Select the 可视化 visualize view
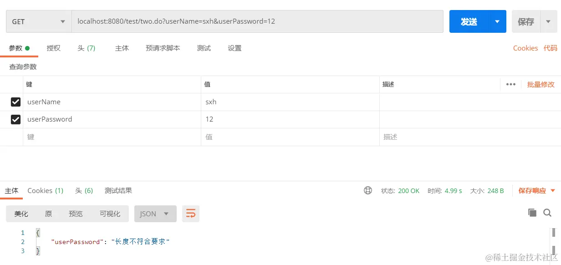The width and height of the screenshot is (561, 265). pyautogui.click(x=110, y=214)
